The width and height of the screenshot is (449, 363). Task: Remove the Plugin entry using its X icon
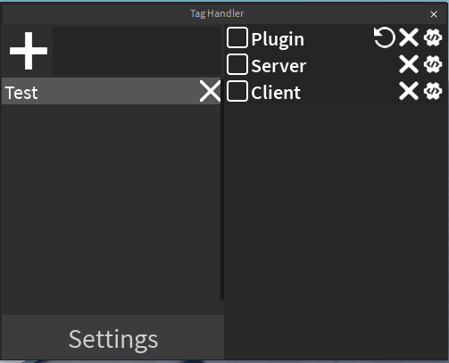pyautogui.click(x=409, y=37)
